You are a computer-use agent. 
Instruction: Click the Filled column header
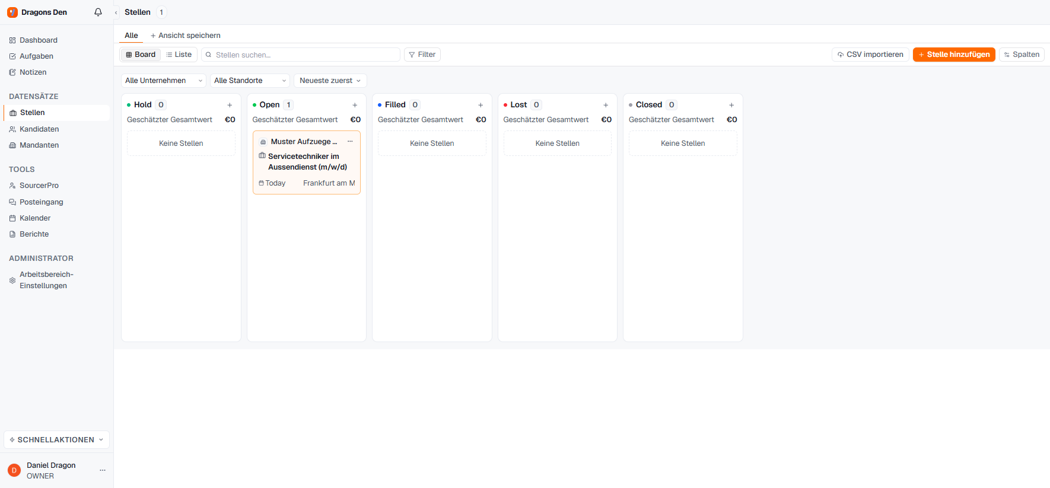pos(395,105)
